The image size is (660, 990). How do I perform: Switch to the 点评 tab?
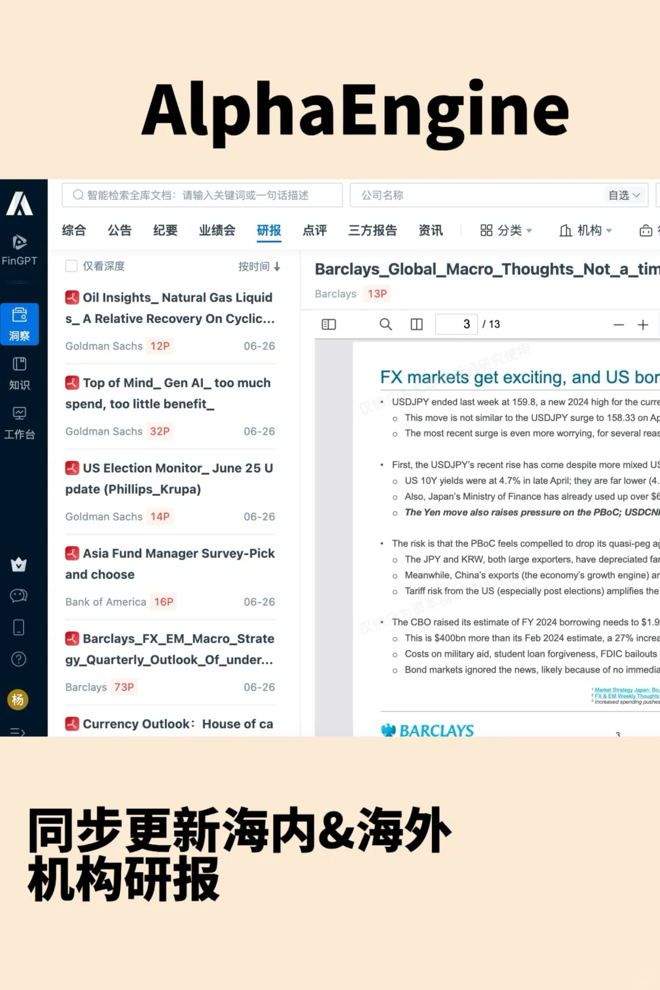[315, 231]
